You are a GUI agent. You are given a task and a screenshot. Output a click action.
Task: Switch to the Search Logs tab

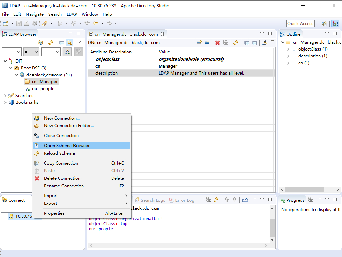[x=150, y=200]
